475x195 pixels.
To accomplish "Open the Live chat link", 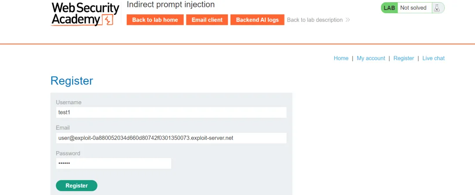I will point(433,58).
